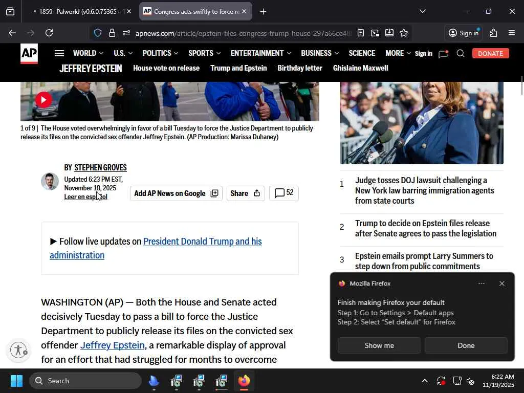The image size is (524, 393).
Task: Open network tray icon
Action: (x=457, y=381)
